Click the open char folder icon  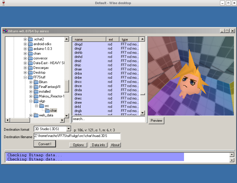(x=47, y=111)
